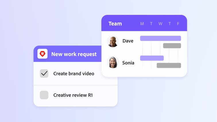Check the Creative review R1 checkbox
Viewport: 217px width, 122px height.
[44, 95]
